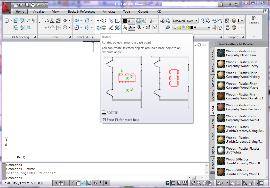This screenshot has height=188, width=270.
Task: Select the Move tool
Action: pyautogui.click(x=99, y=21)
